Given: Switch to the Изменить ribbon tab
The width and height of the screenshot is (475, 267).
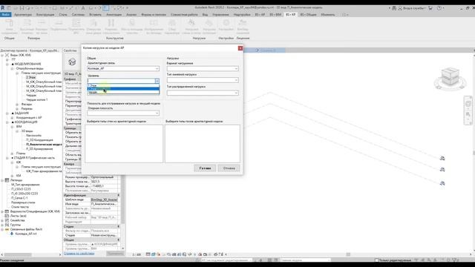Looking at the screenshot, I should [x=328, y=15].
